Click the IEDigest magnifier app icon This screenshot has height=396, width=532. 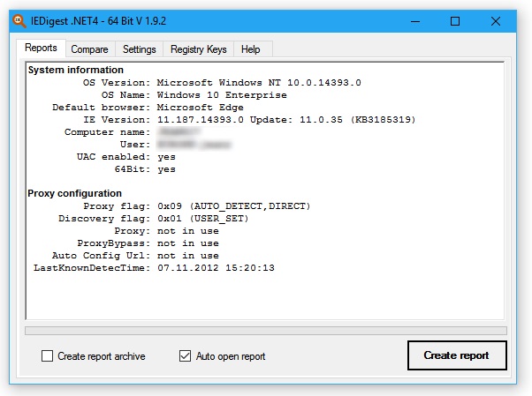tap(19, 21)
